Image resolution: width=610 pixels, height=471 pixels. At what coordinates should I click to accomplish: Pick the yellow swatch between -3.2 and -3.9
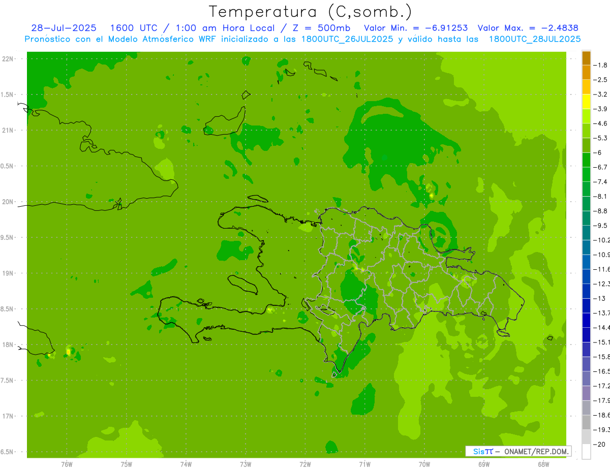tap(586, 102)
